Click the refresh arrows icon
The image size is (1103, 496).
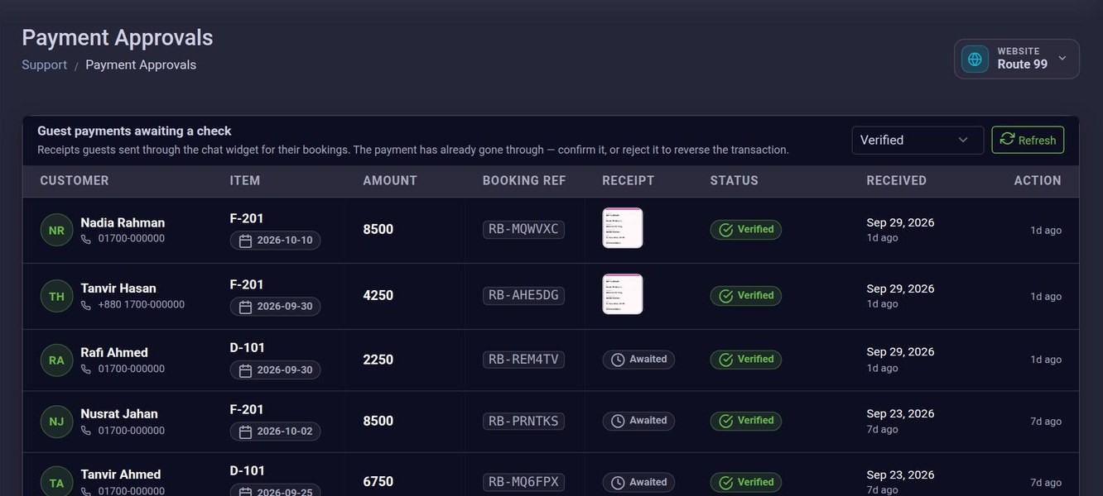(x=1007, y=139)
